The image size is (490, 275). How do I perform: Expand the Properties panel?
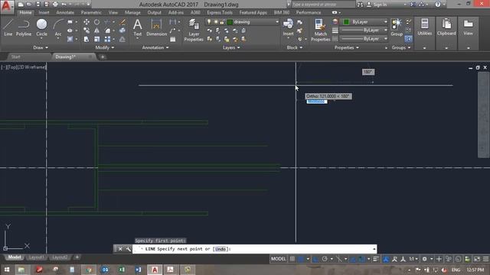coord(347,47)
